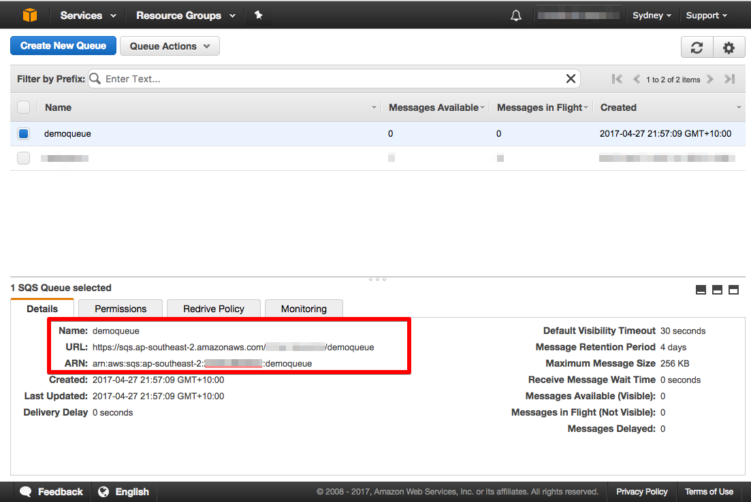Click the Last Updated timestamp value

(158, 396)
